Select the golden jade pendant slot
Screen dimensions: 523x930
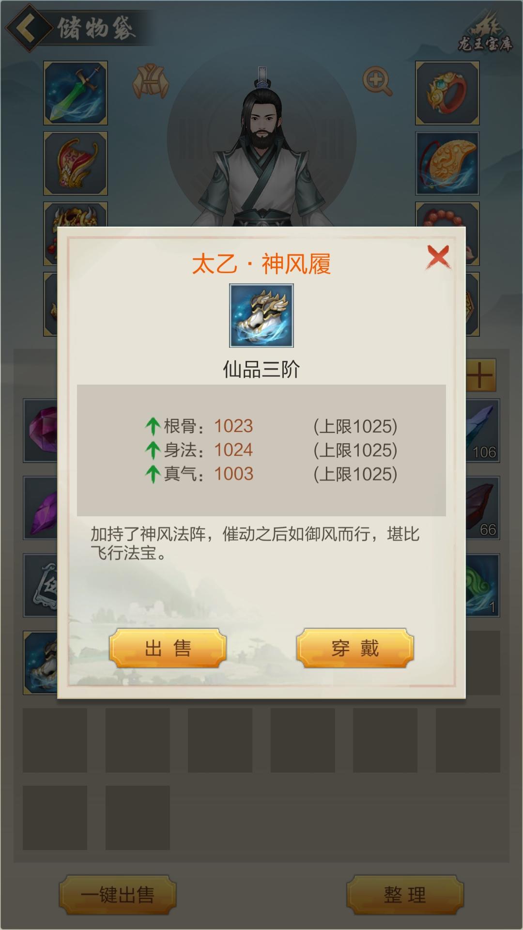[447, 163]
